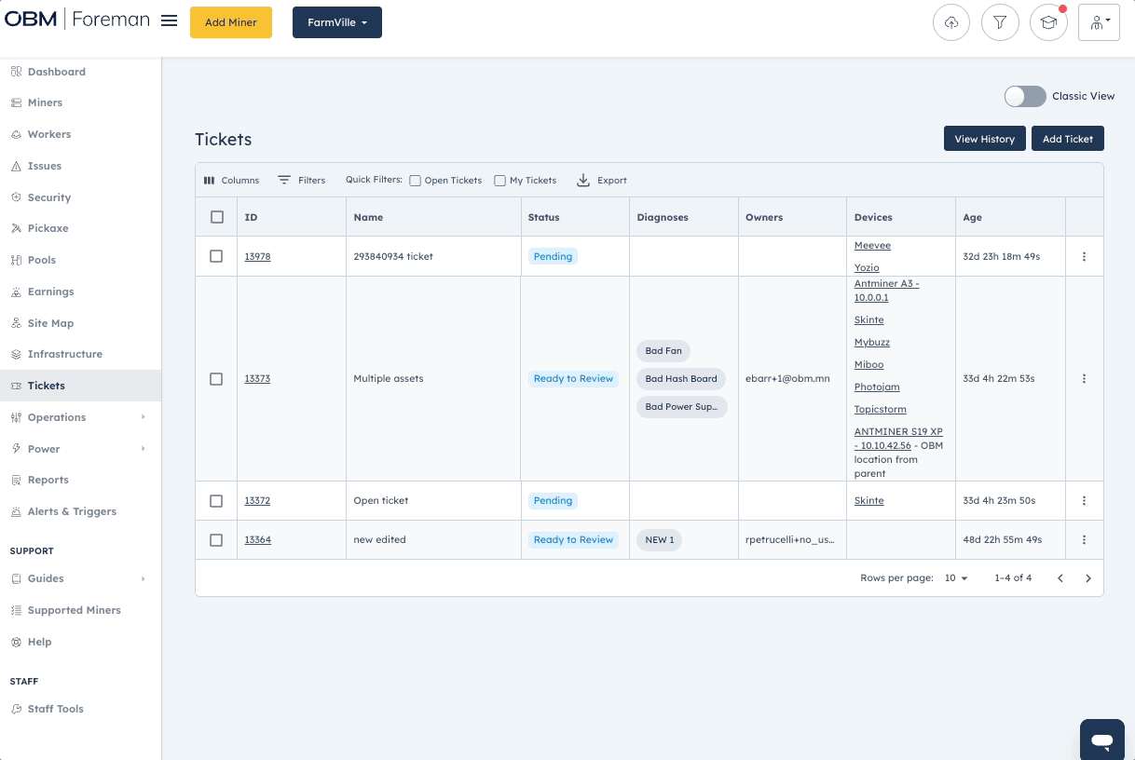Image resolution: width=1135 pixels, height=760 pixels.
Task: Click the upload cloud icon in the top bar
Action: click(x=951, y=21)
